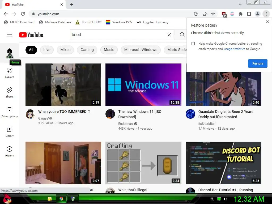Go to Home in the sidebar
This screenshot has height=204, width=272.
pyautogui.click(x=10, y=53)
